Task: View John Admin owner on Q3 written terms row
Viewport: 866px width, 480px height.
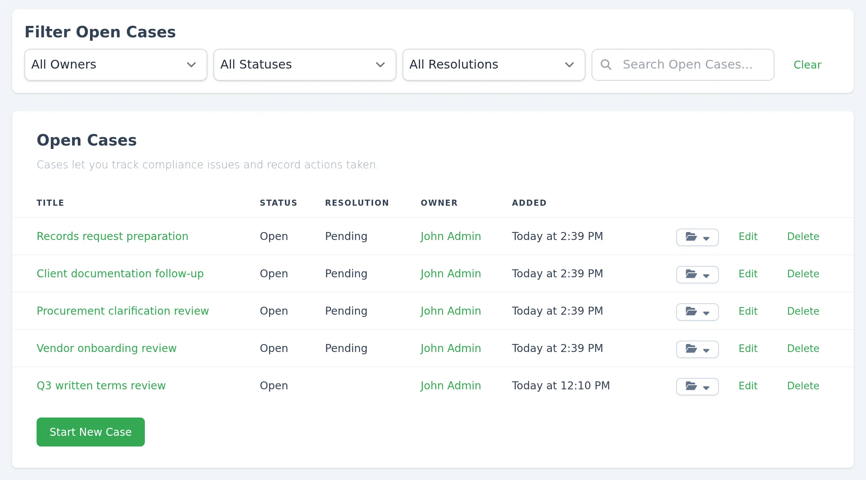Action: tap(451, 386)
